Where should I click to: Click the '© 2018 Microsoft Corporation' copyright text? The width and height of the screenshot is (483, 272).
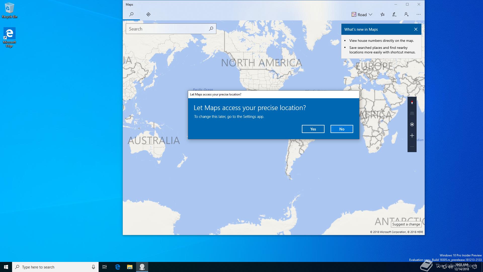click(x=388, y=232)
